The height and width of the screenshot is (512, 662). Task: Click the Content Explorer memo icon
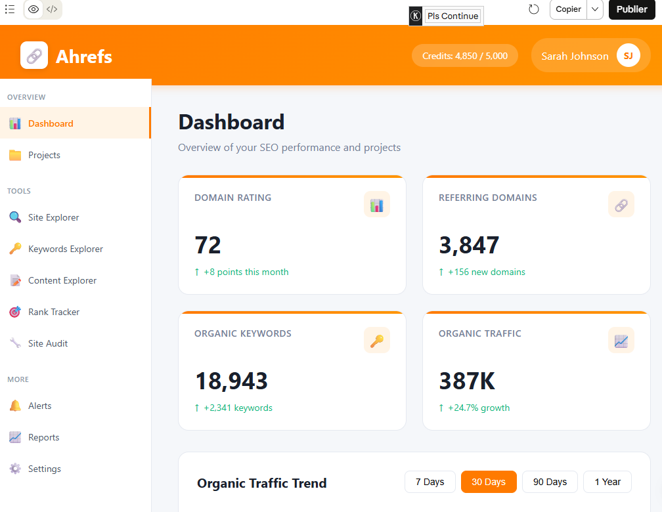15,280
